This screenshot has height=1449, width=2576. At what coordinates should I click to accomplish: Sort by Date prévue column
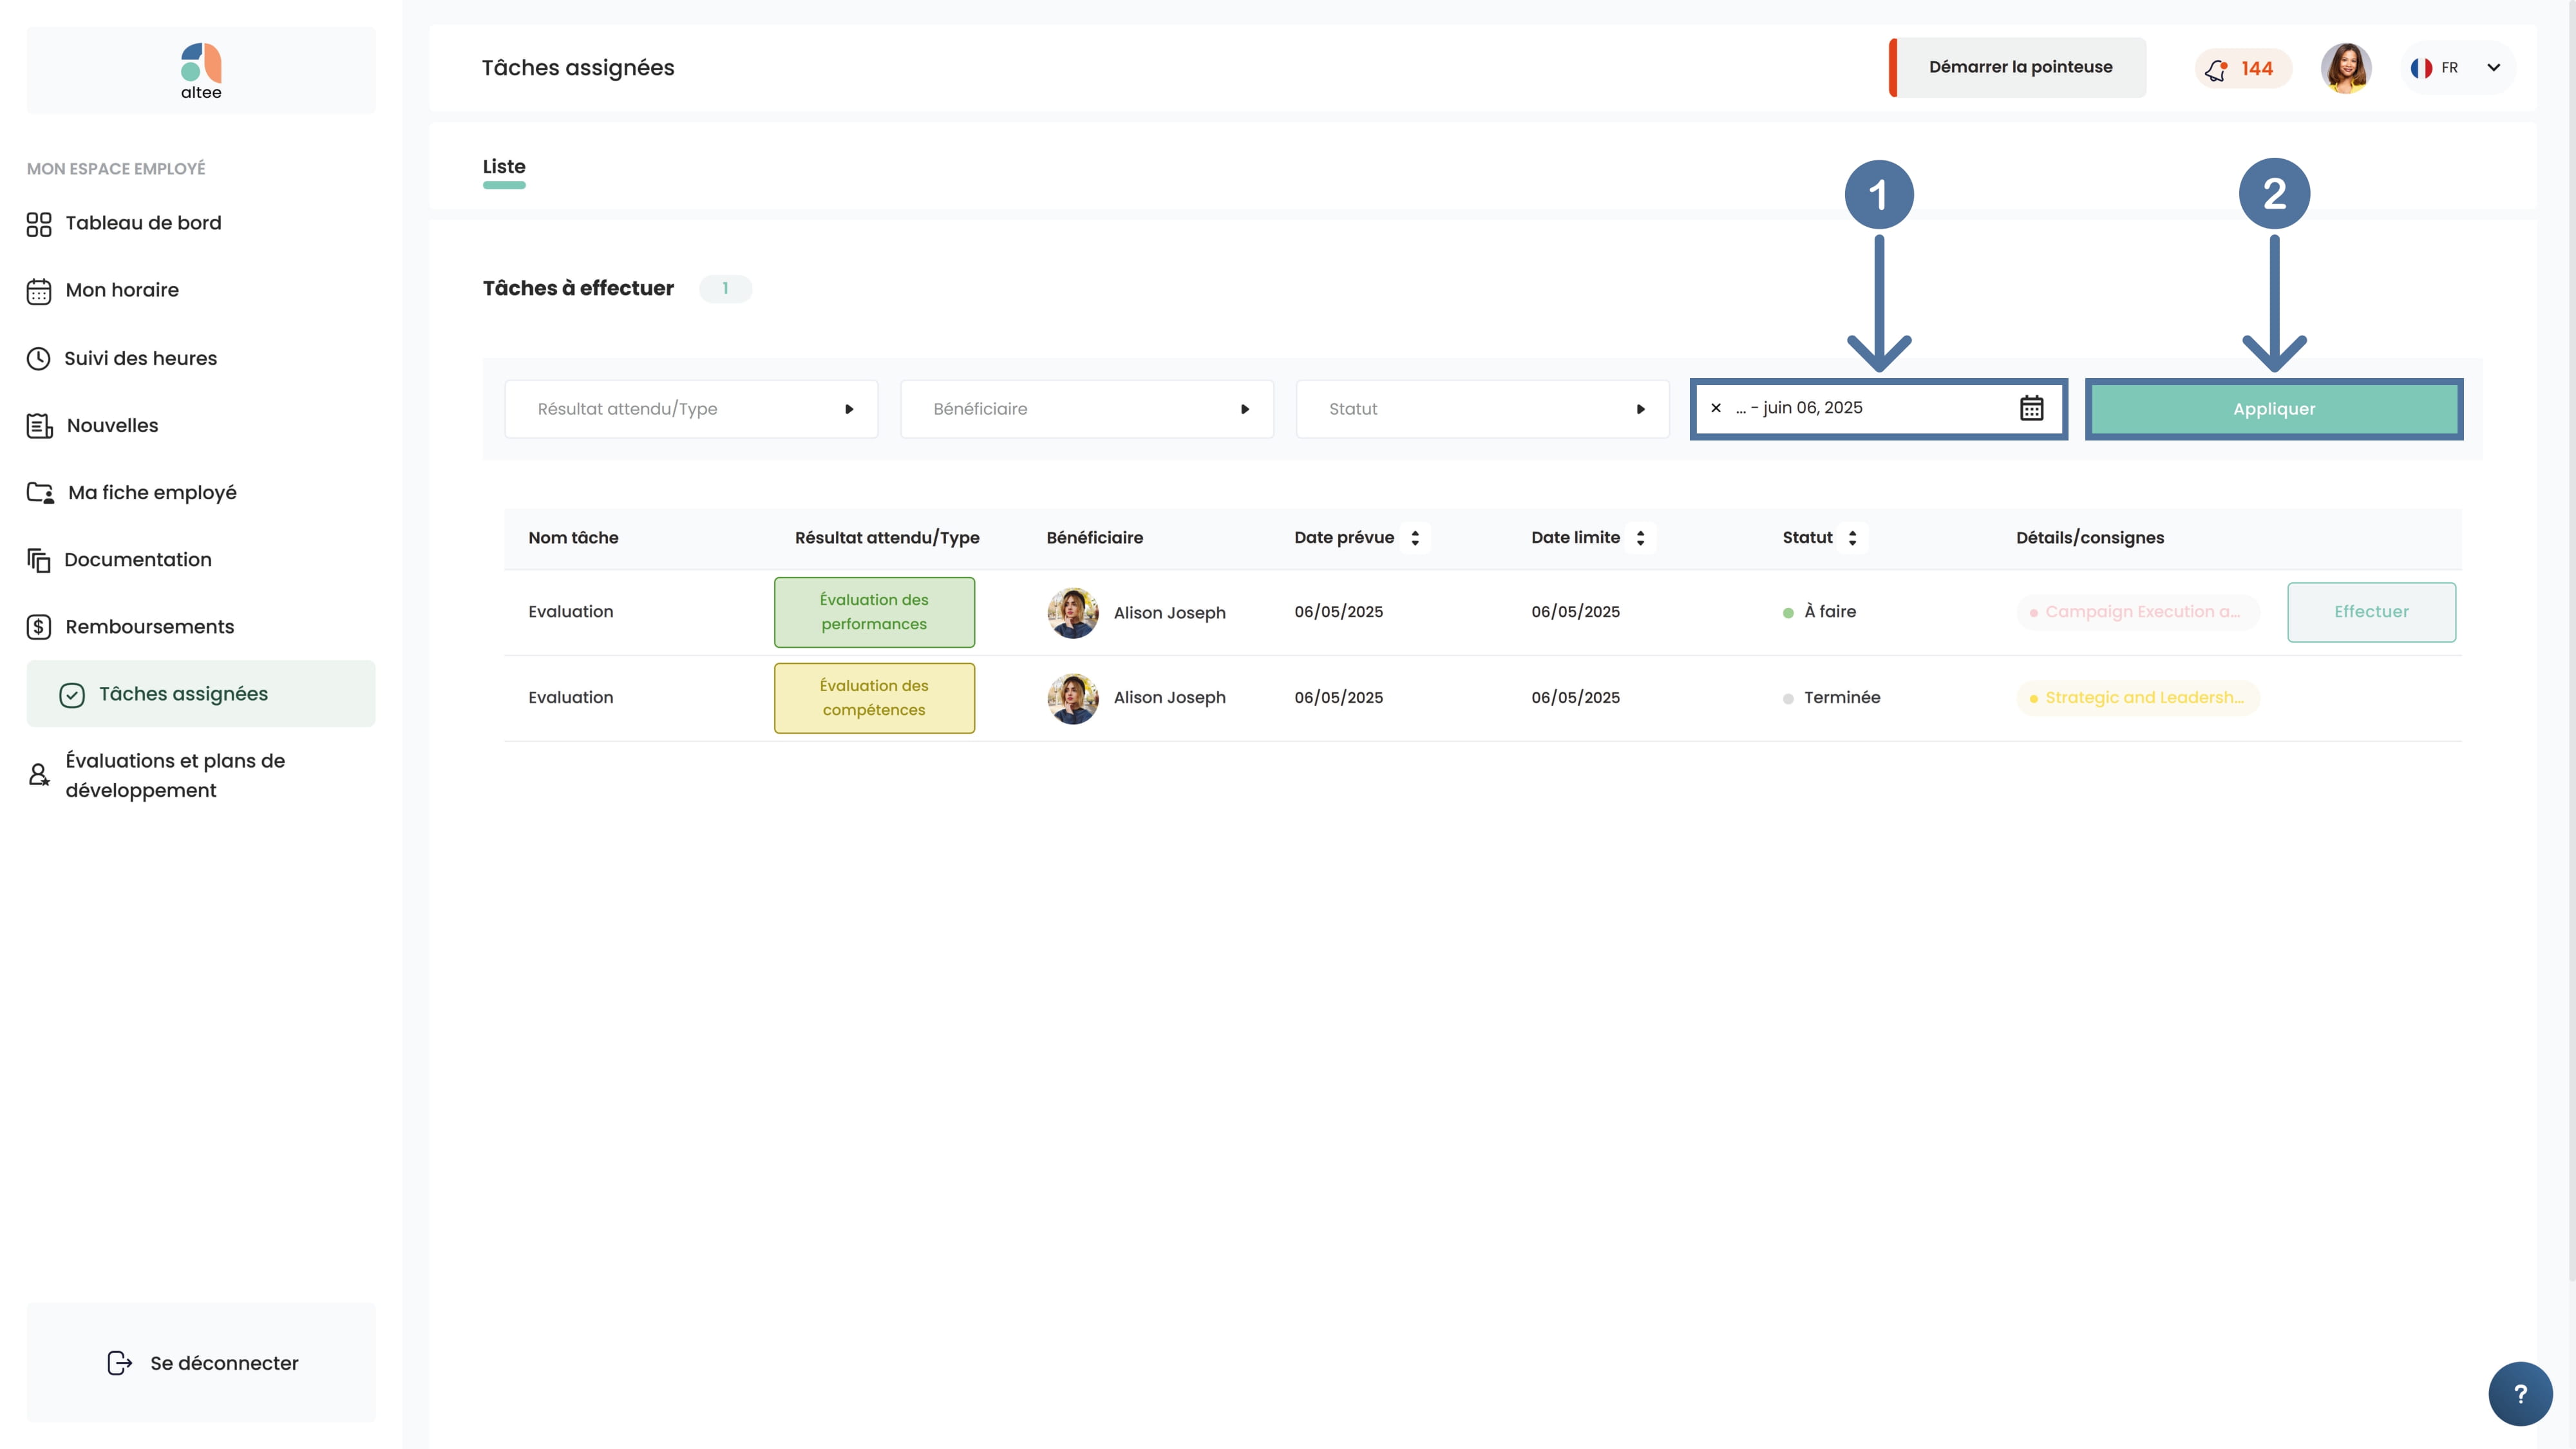point(1414,538)
